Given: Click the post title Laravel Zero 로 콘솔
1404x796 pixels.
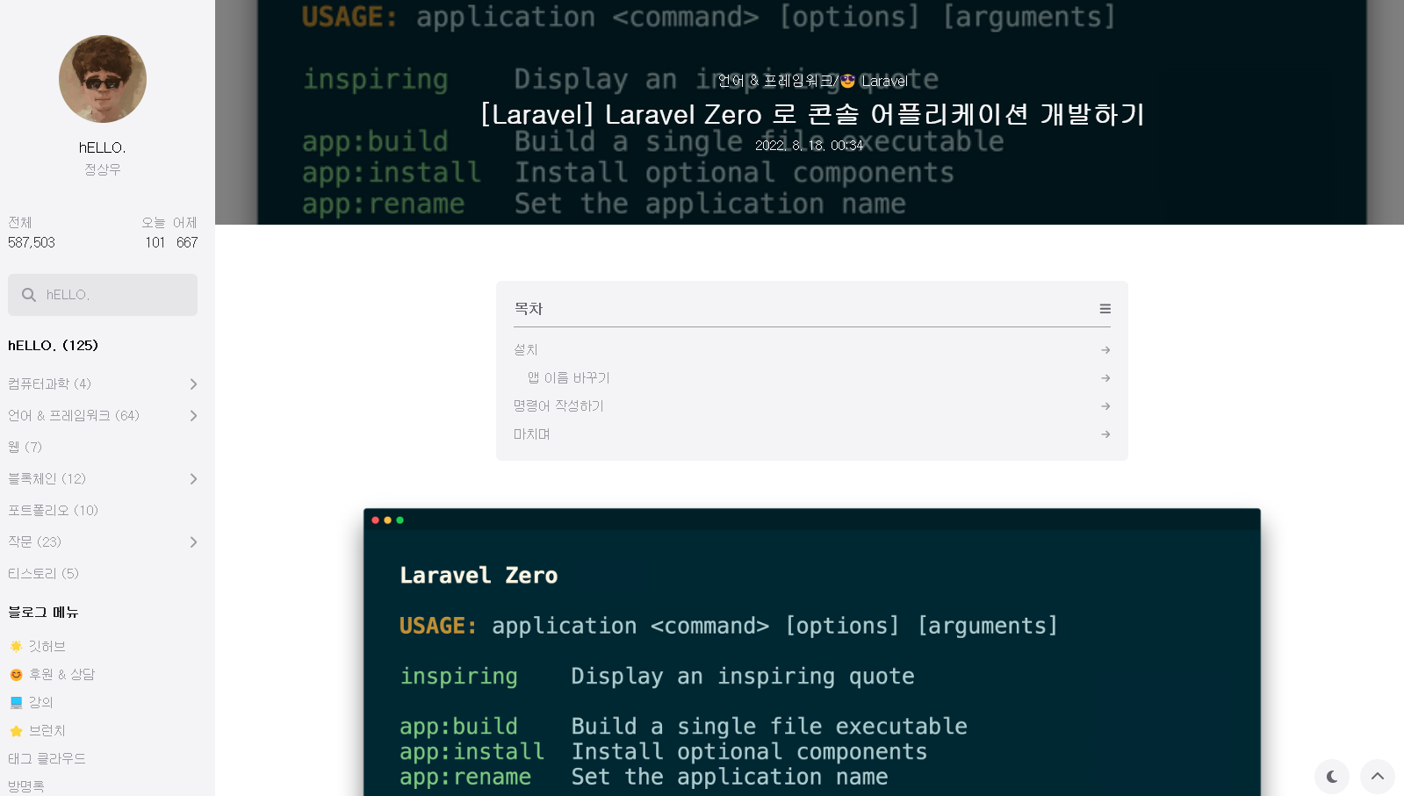Looking at the screenshot, I should coord(813,114).
